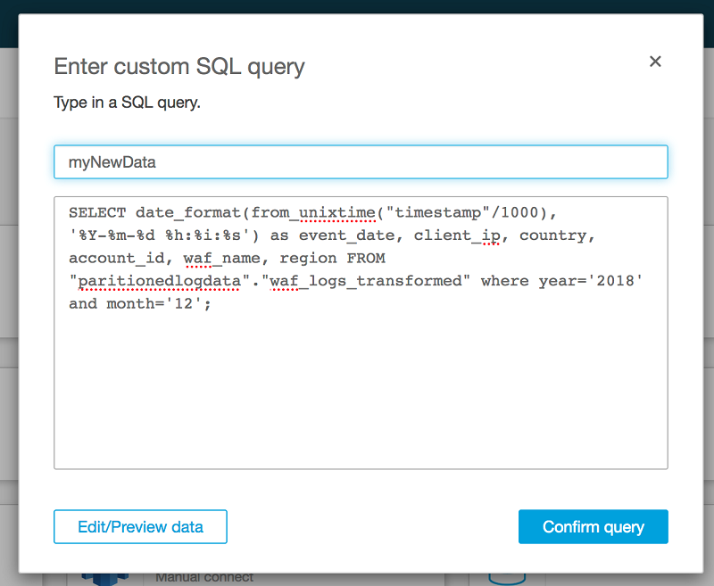This screenshot has width=714, height=586.
Task: Click the Confirm query button
Action: click(x=593, y=526)
